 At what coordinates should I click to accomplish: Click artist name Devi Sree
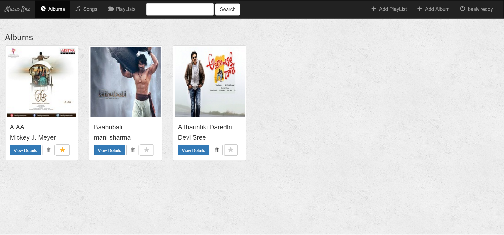tap(192, 137)
